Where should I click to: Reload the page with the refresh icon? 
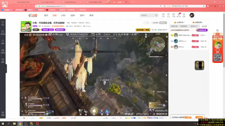point(20,6)
